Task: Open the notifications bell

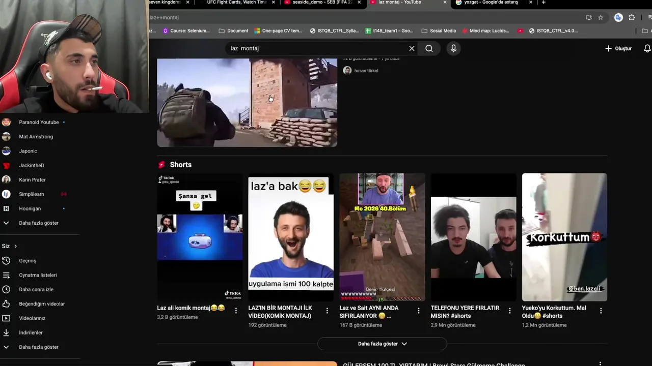Action: click(x=647, y=48)
